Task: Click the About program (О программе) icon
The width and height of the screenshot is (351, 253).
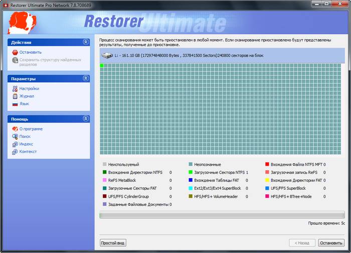Action: pyautogui.click(x=15, y=129)
